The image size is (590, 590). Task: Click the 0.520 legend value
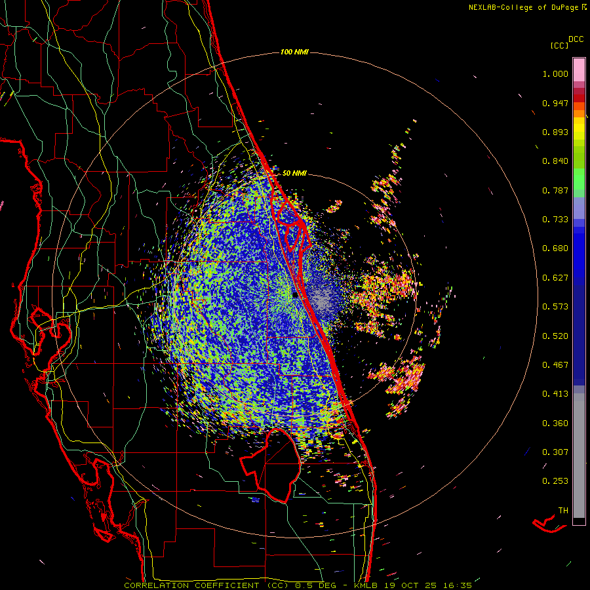point(555,336)
